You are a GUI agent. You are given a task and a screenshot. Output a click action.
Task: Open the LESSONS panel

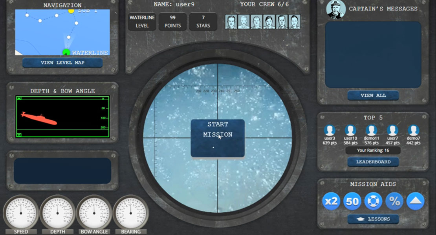(x=373, y=219)
